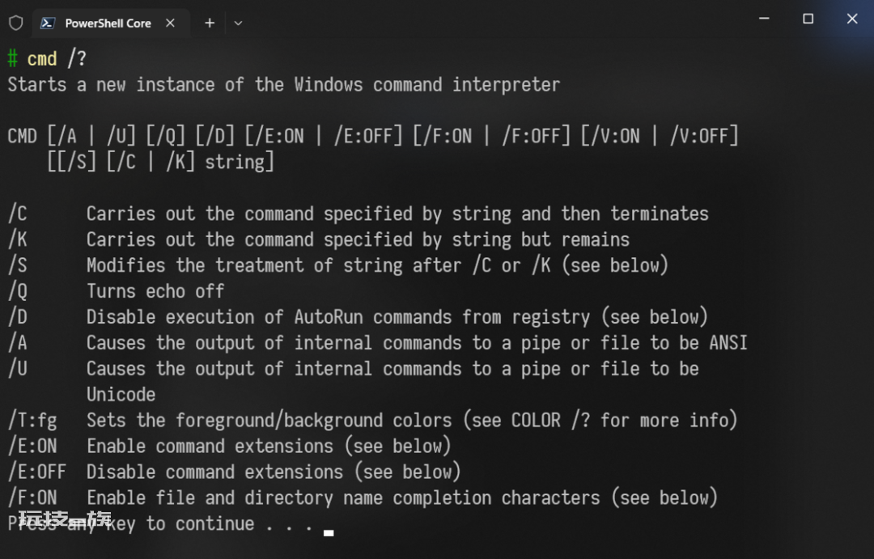Click the Chinese watermark logo over the prompt
Image resolution: width=874 pixels, height=559 pixels.
[65, 519]
